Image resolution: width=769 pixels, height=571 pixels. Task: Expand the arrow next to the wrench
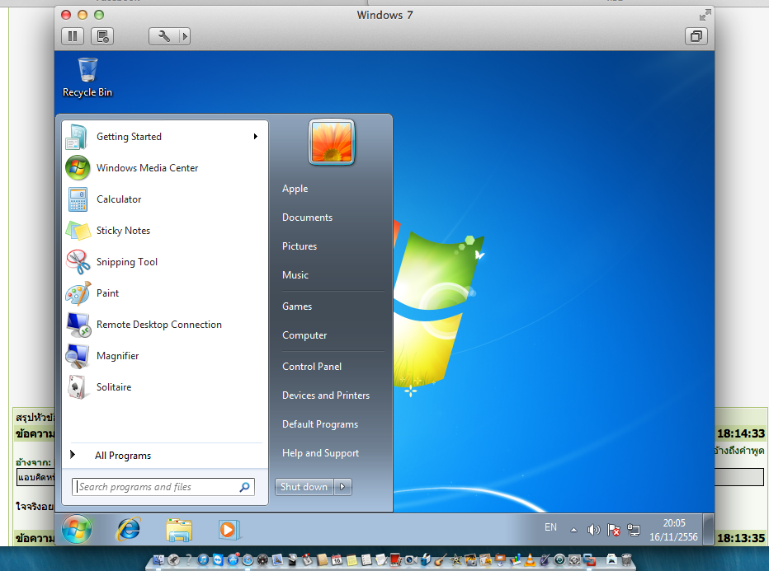click(x=184, y=36)
